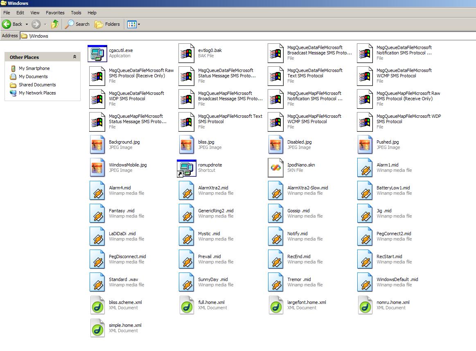Click the romupdnote shortcut icon
The image size is (476, 351).
[x=186, y=168]
